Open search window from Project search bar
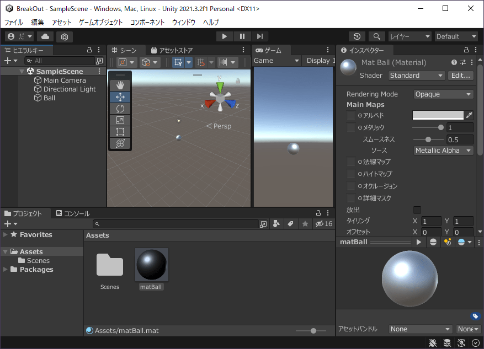 tap(263, 224)
